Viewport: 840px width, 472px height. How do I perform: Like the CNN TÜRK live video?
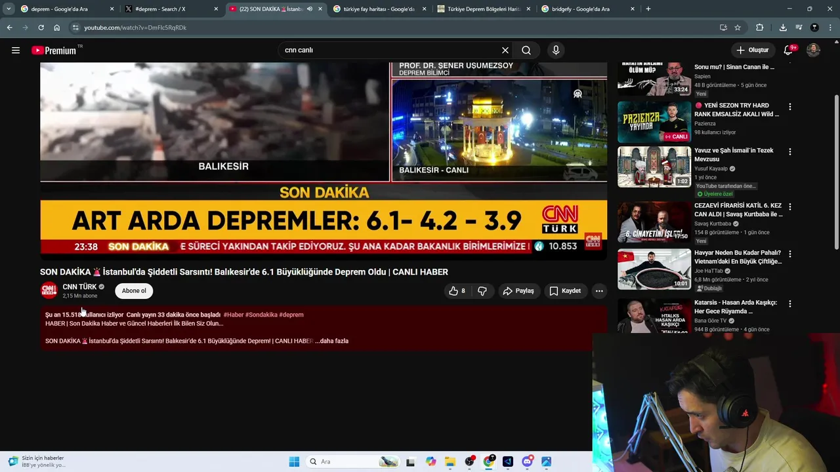(457, 290)
